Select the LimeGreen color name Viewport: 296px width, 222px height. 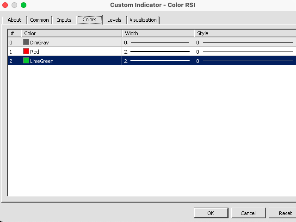pos(42,61)
